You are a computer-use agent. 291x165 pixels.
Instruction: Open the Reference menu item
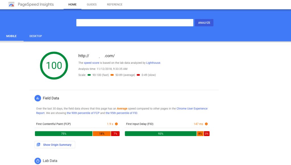pos(115,5)
